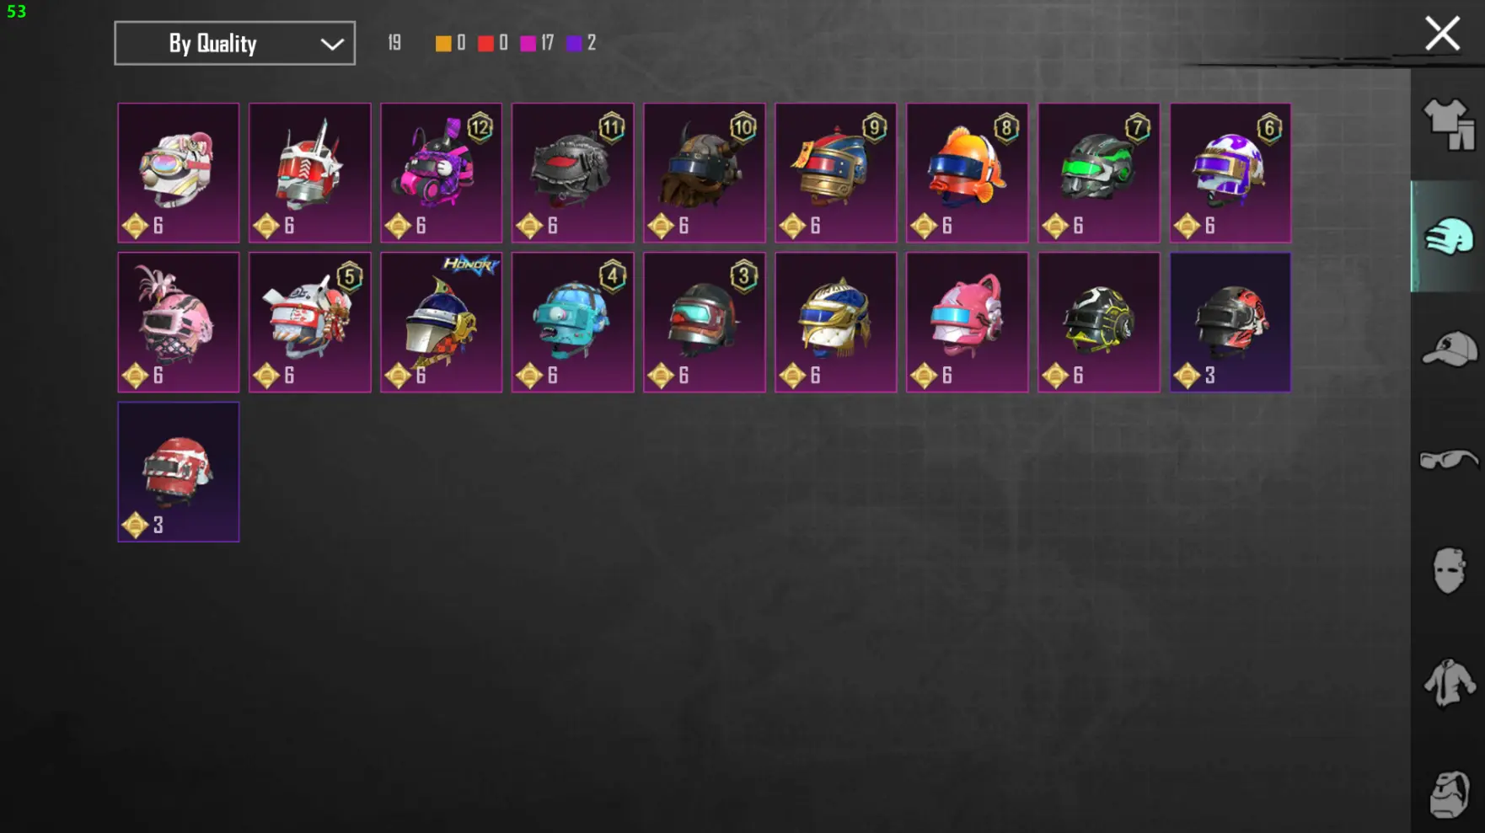Filter by red quality swatch

point(485,43)
